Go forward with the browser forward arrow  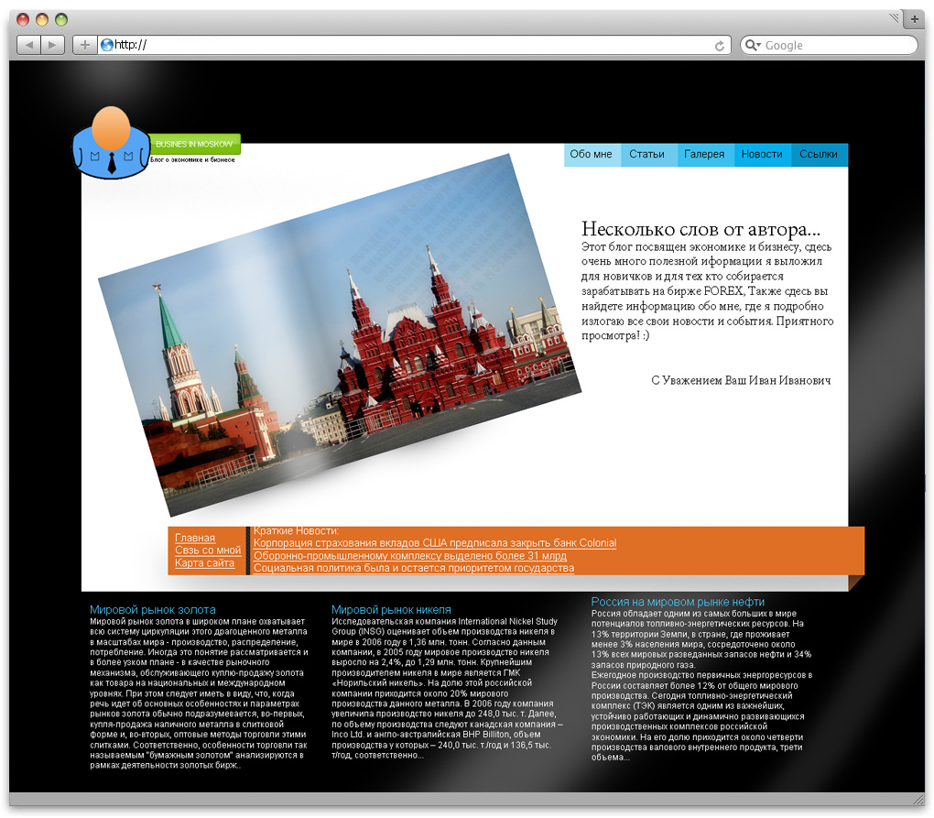[52, 45]
